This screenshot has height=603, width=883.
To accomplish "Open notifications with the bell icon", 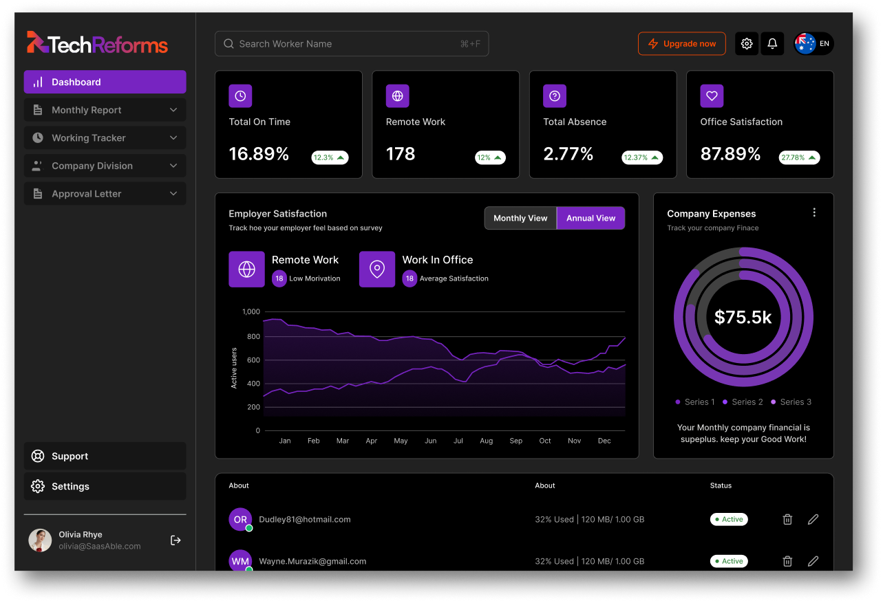I will [772, 43].
